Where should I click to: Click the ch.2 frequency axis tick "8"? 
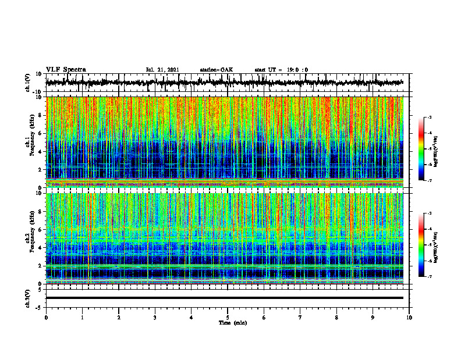(x=40, y=212)
